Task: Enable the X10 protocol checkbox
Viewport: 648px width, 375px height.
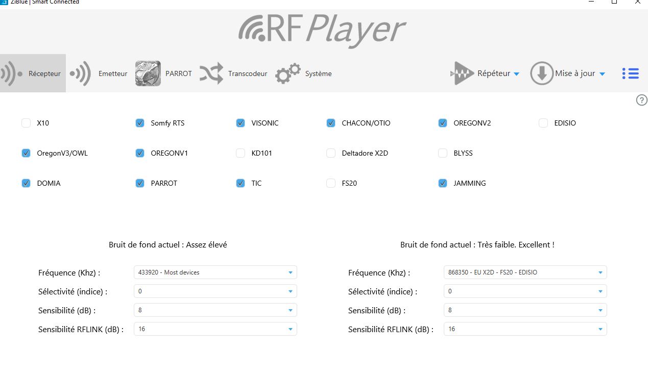Action: coord(26,123)
